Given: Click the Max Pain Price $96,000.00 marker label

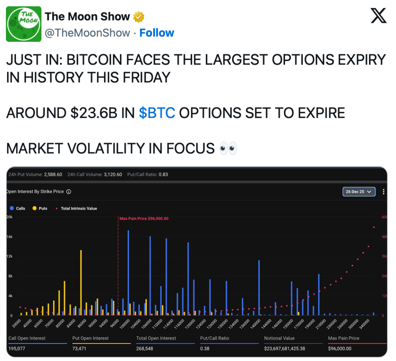Looking at the screenshot, I should click(x=144, y=218).
